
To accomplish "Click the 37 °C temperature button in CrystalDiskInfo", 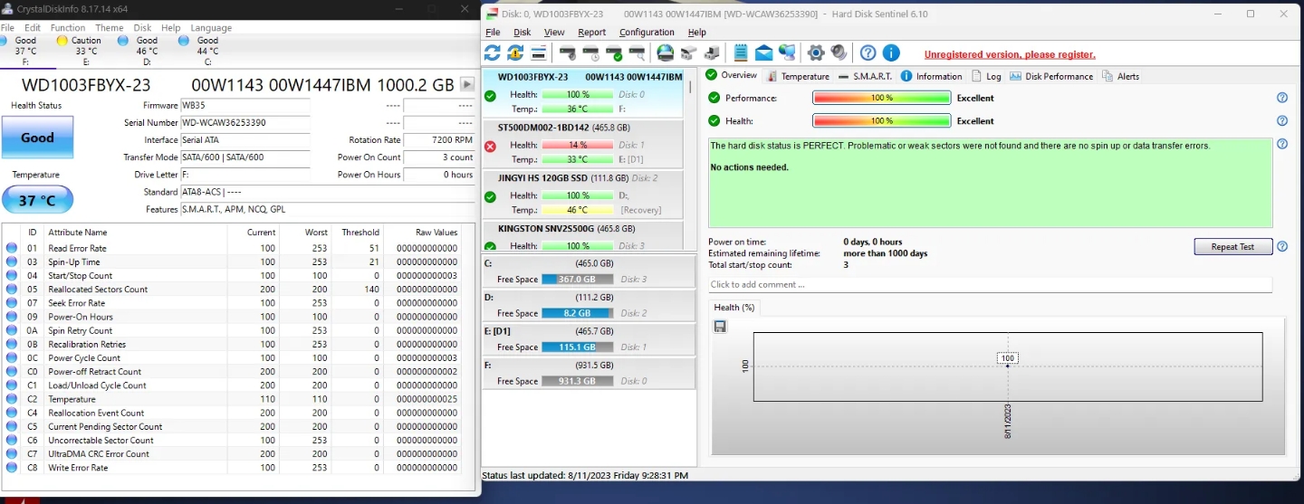I will (x=37, y=201).
